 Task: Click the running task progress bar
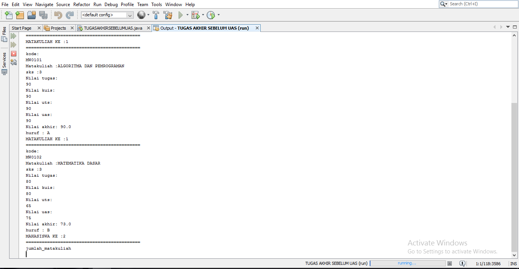407,263
